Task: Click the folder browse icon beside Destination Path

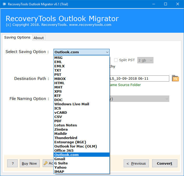Action: click(x=175, y=78)
